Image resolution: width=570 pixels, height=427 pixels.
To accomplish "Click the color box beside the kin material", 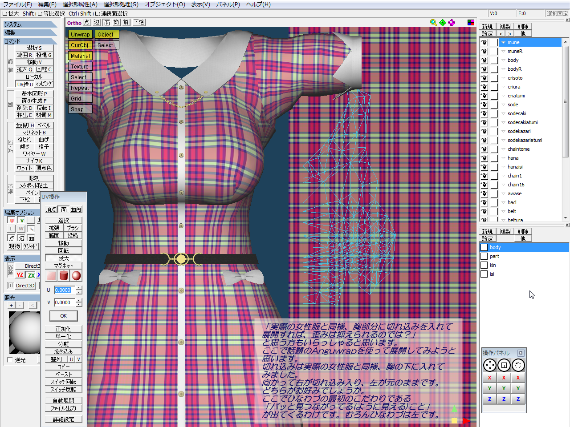I will tap(484, 265).
